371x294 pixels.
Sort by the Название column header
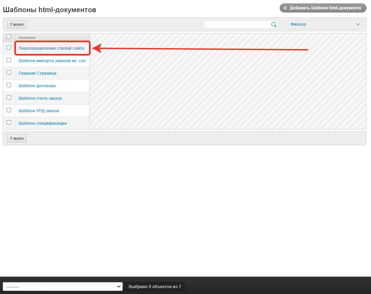[x=27, y=37]
